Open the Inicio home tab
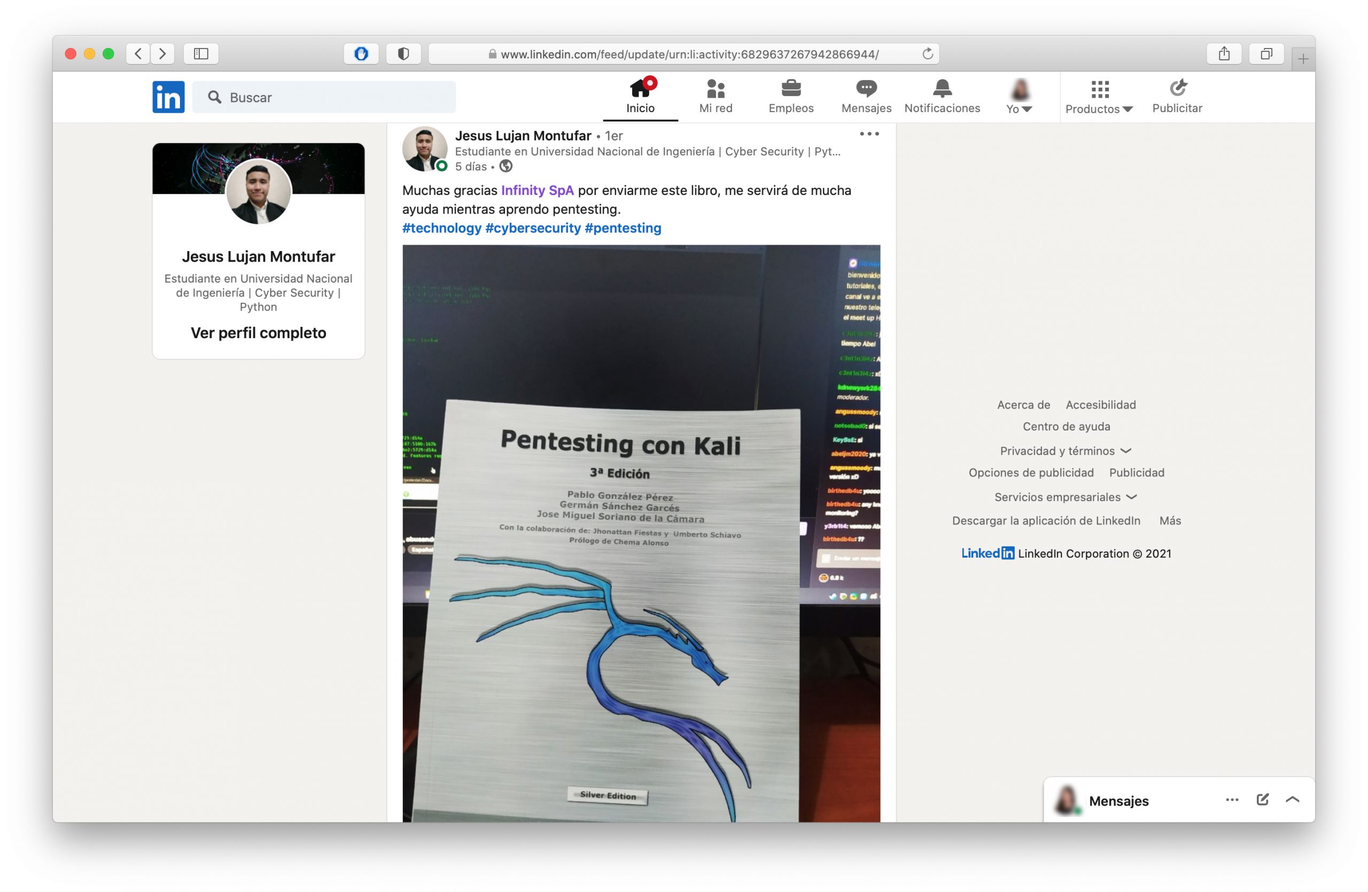1368x892 pixels. tap(640, 97)
